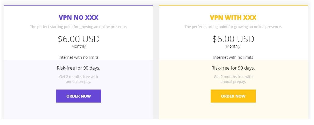Click the purple accent line above VPN NO XXX
The width and height of the screenshot is (314, 125).
click(79, 5)
